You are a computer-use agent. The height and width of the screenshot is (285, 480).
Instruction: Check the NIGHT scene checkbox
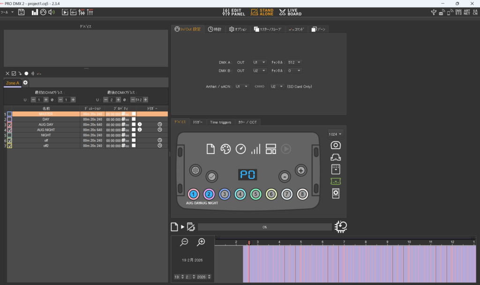9,135
